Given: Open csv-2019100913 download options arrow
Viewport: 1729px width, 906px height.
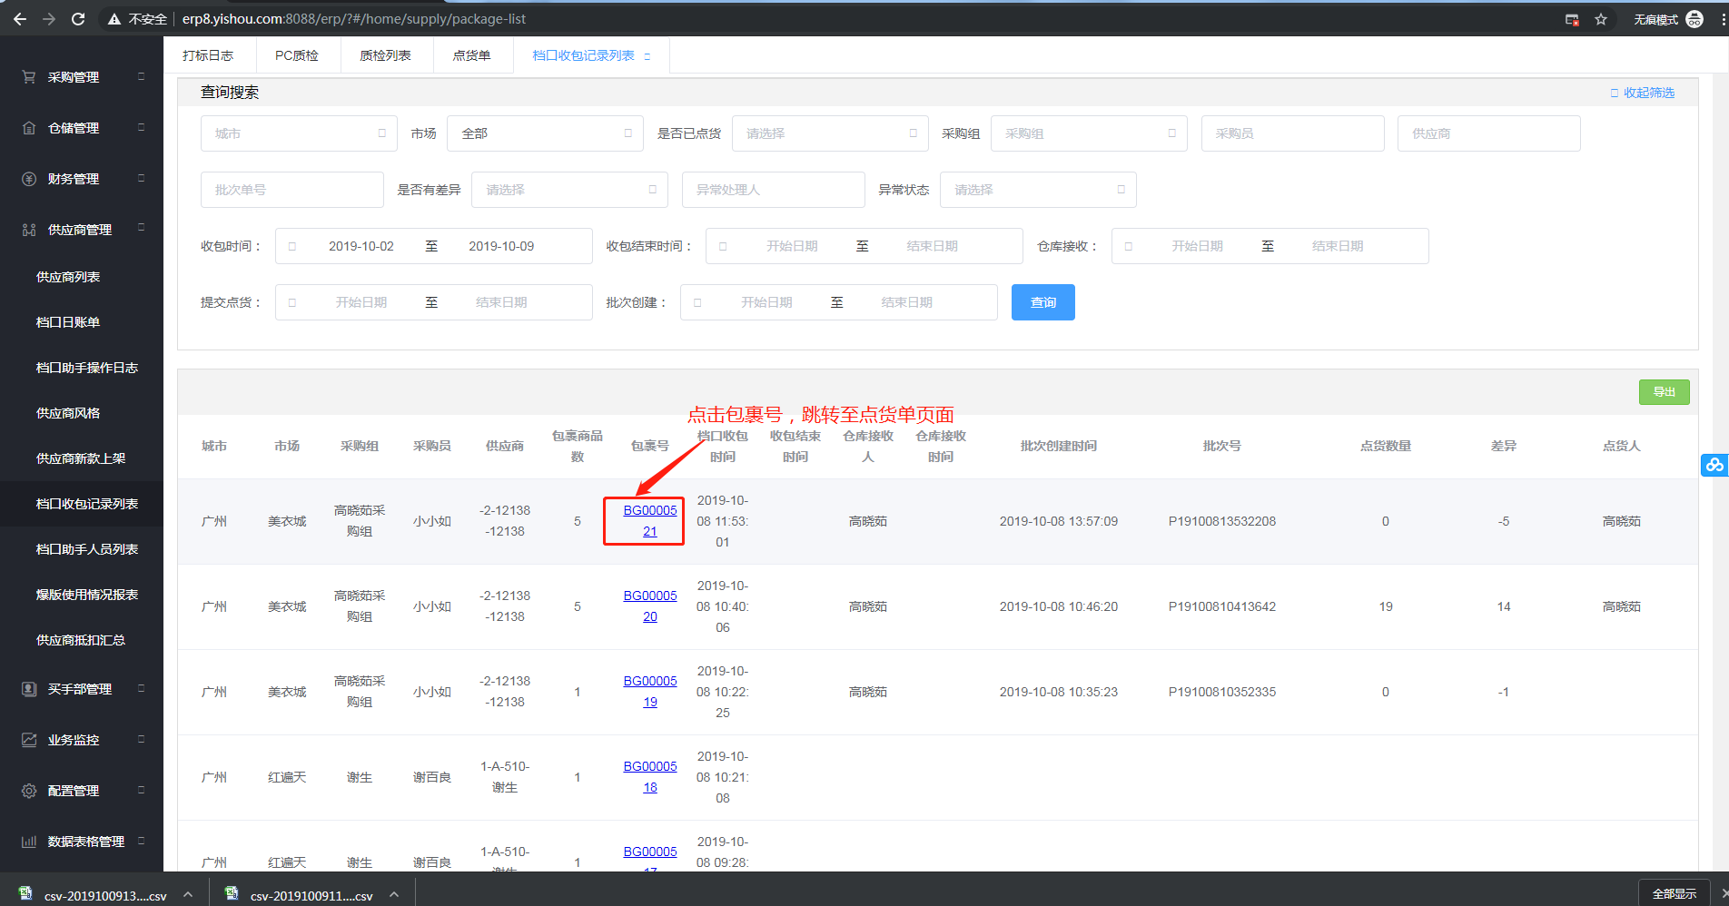Looking at the screenshot, I should [188, 894].
